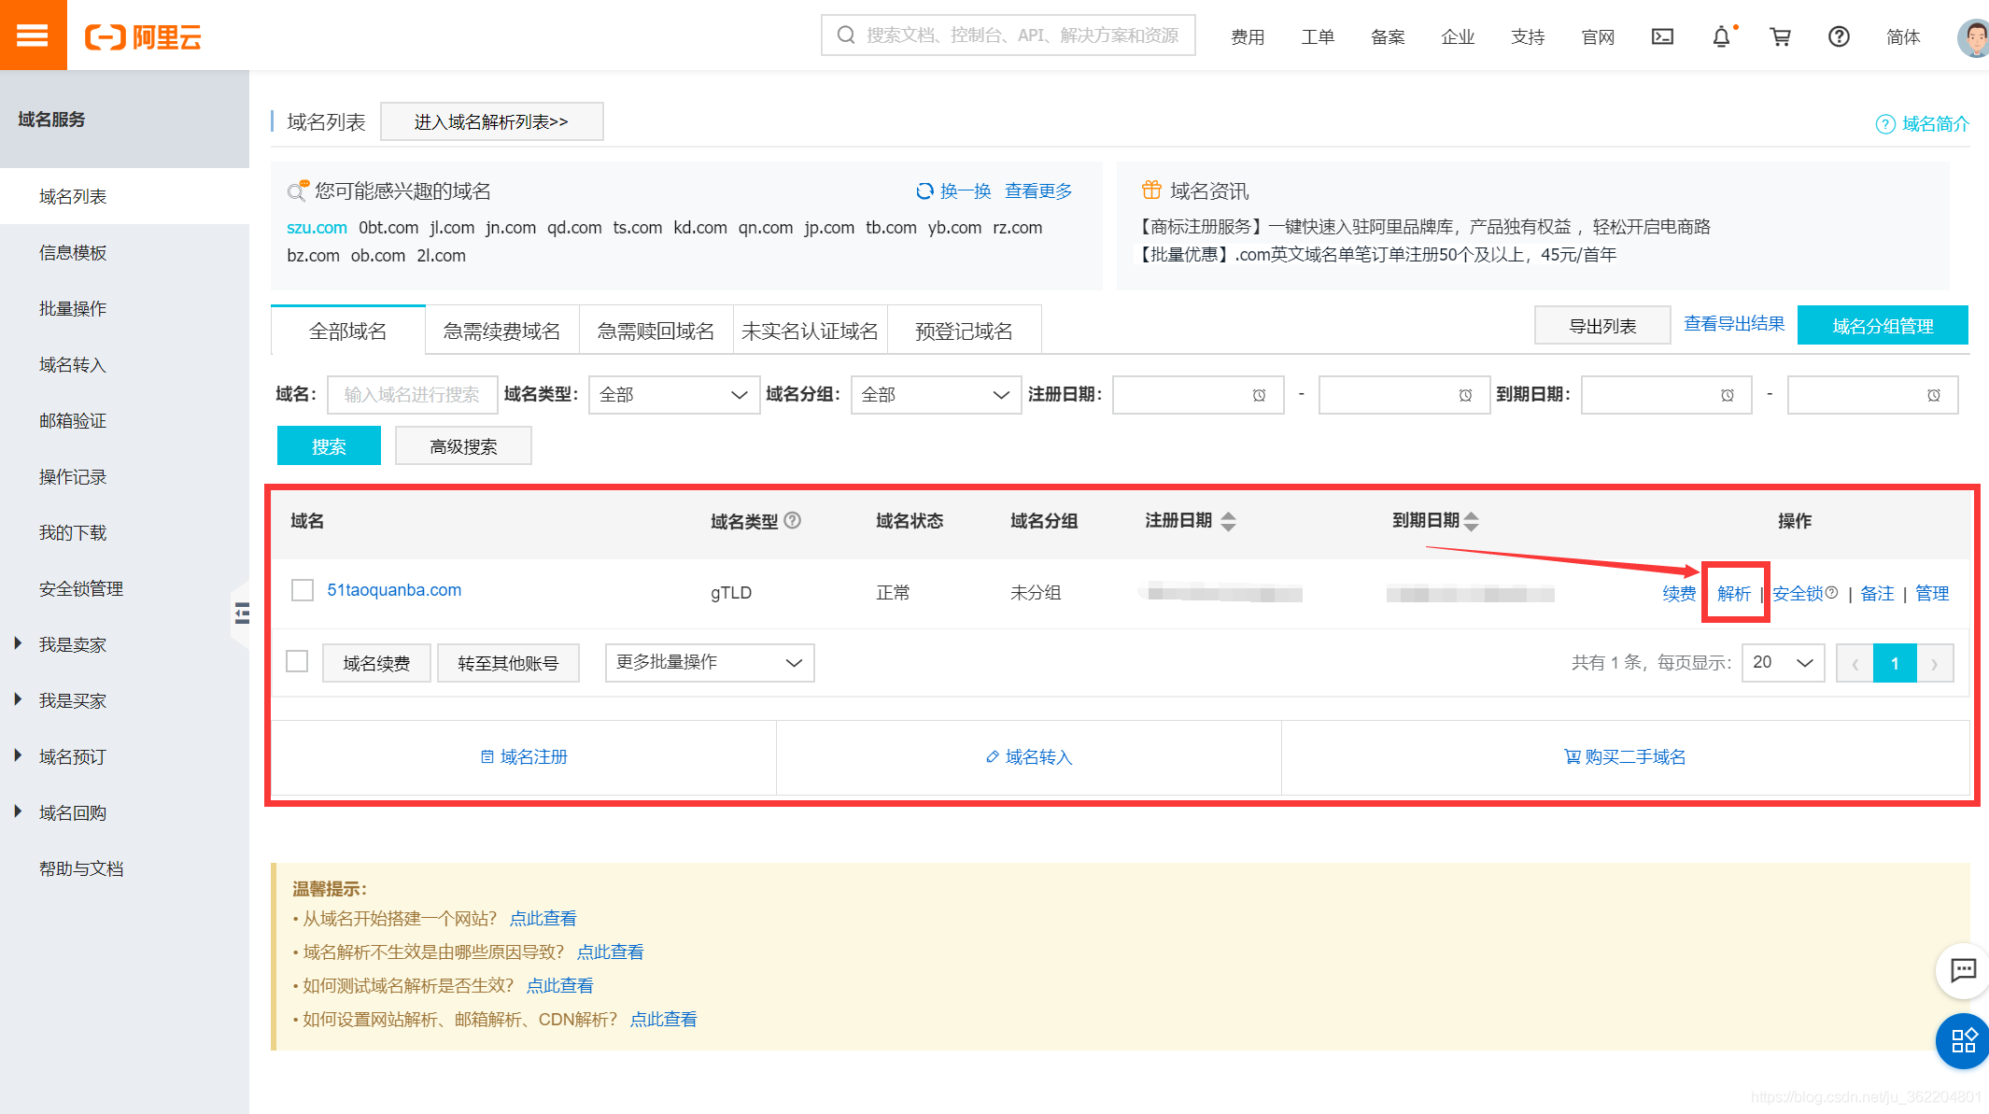1989x1114 pixels.
Task: Open the console terminal icon in top bar
Action: (1662, 35)
